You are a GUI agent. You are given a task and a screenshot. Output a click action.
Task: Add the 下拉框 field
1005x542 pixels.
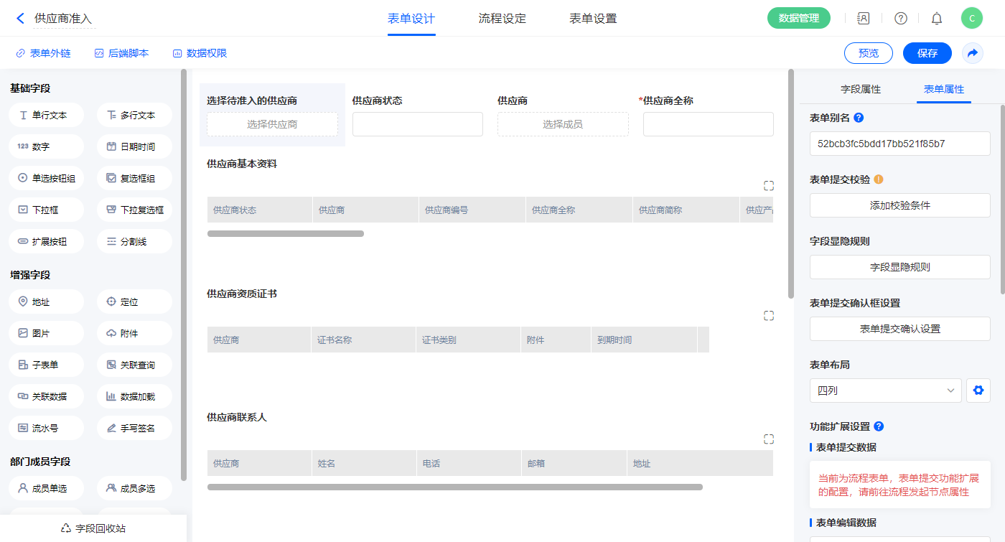click(x=47, y=210)
